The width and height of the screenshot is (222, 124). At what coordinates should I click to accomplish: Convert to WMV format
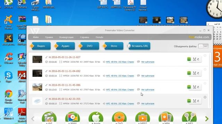72,118
